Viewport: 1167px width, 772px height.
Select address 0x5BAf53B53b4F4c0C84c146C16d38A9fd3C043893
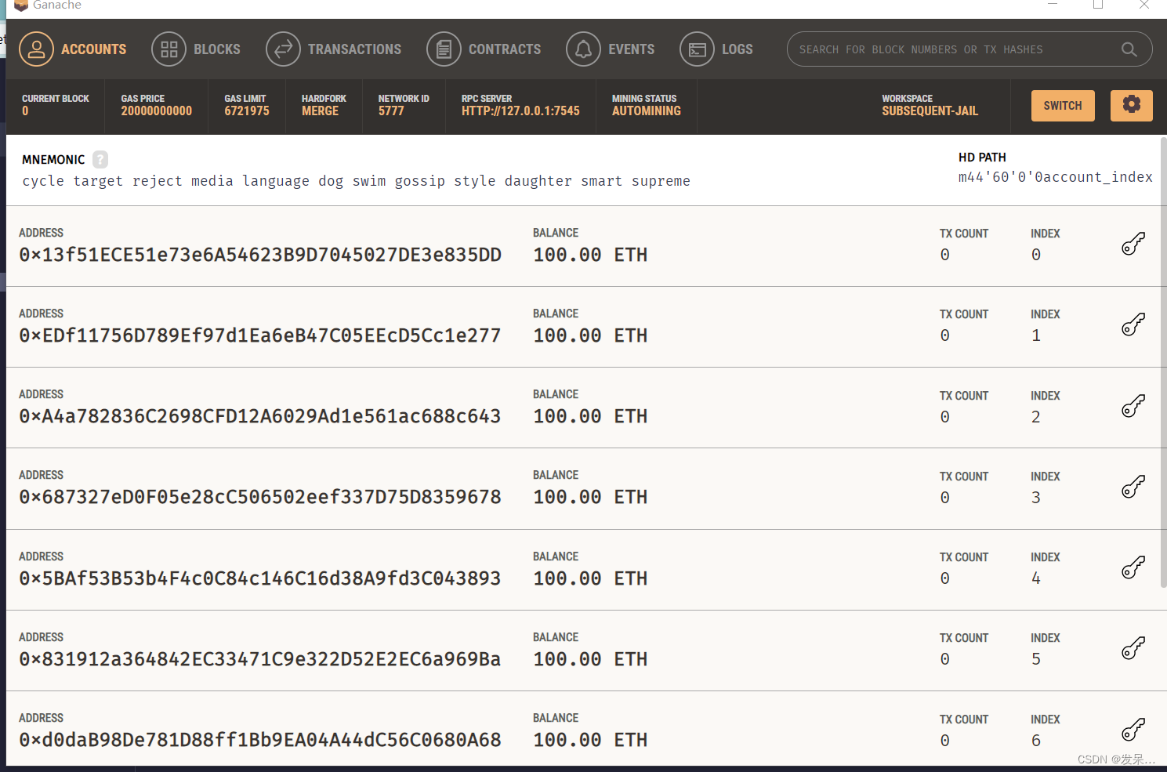(x=260, y=578)
